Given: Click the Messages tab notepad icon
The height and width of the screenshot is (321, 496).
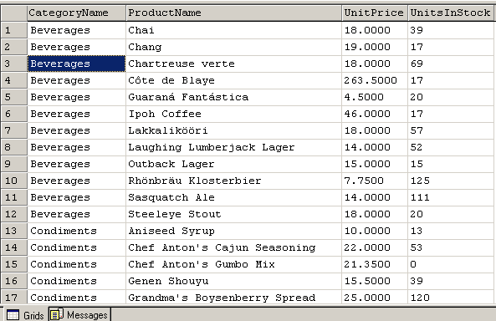Looking at the screenshot, I should 57,314.
